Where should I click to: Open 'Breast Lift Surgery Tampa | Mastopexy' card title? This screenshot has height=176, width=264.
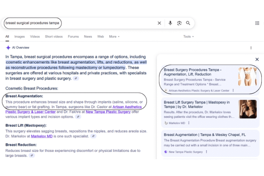(197, 104)
